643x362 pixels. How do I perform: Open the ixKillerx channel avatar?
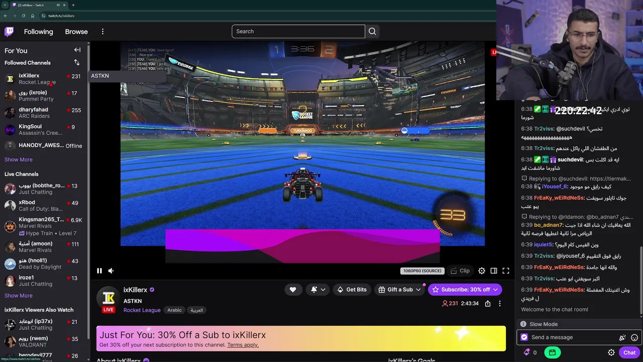[x=109, y=298]
